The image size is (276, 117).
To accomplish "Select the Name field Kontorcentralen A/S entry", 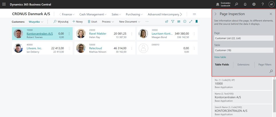I will (243, 97).
